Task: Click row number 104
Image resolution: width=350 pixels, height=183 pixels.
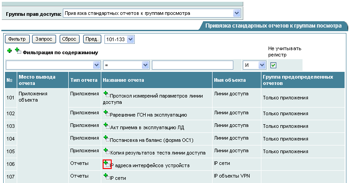Action: [10, 139]
